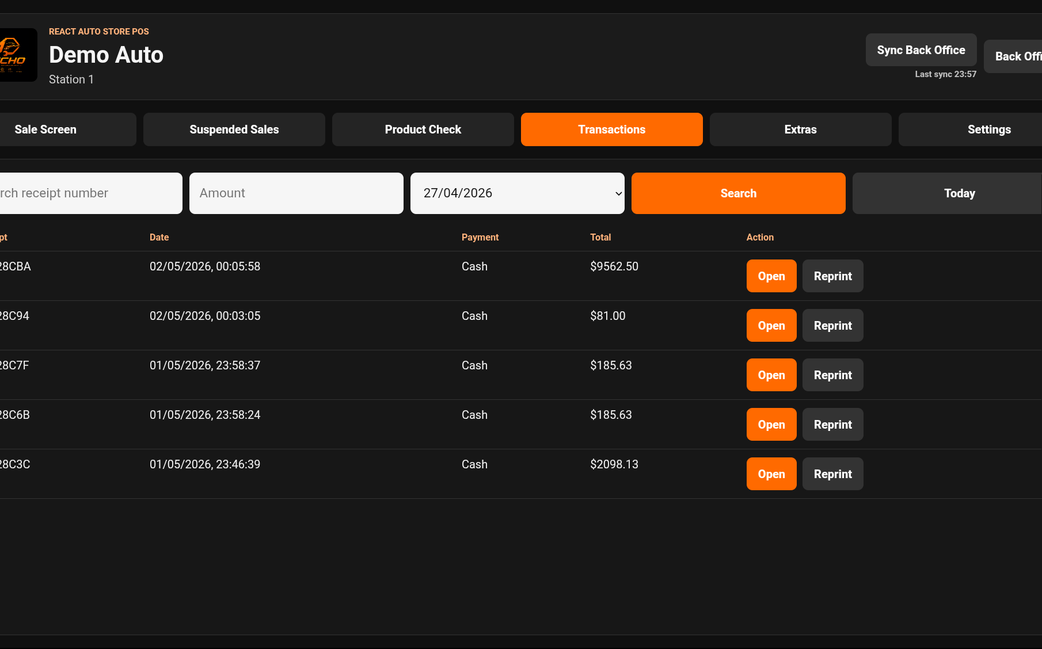
Task: Click receipt number ending 8C3C
Action: (15, 464)
